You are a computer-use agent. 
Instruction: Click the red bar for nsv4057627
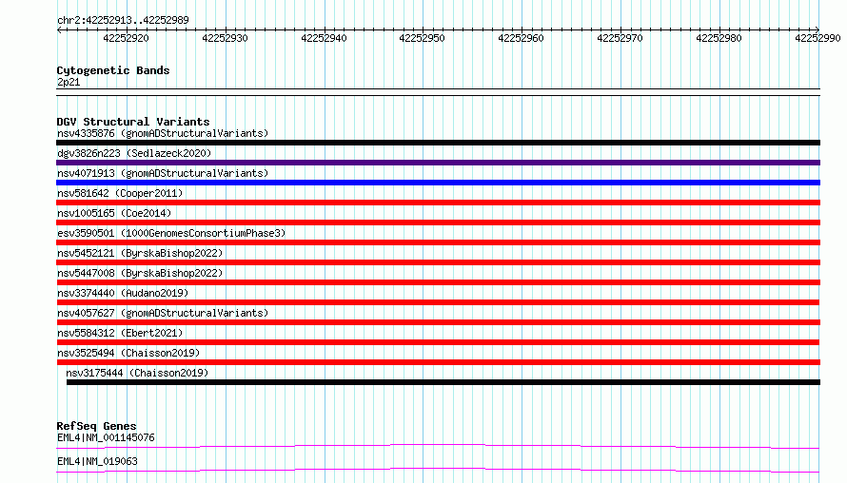click(438, 322)
